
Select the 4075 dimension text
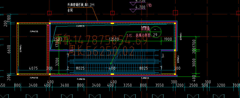(33, 68)
